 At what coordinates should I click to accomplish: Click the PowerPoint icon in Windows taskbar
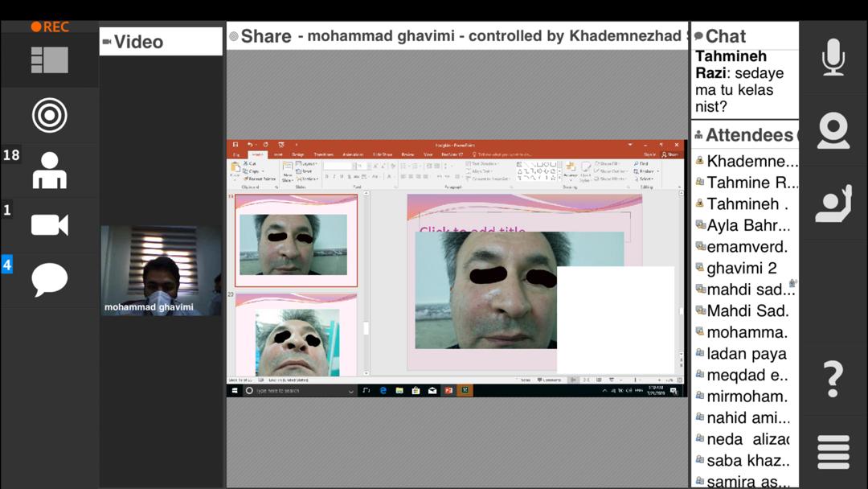448,391
